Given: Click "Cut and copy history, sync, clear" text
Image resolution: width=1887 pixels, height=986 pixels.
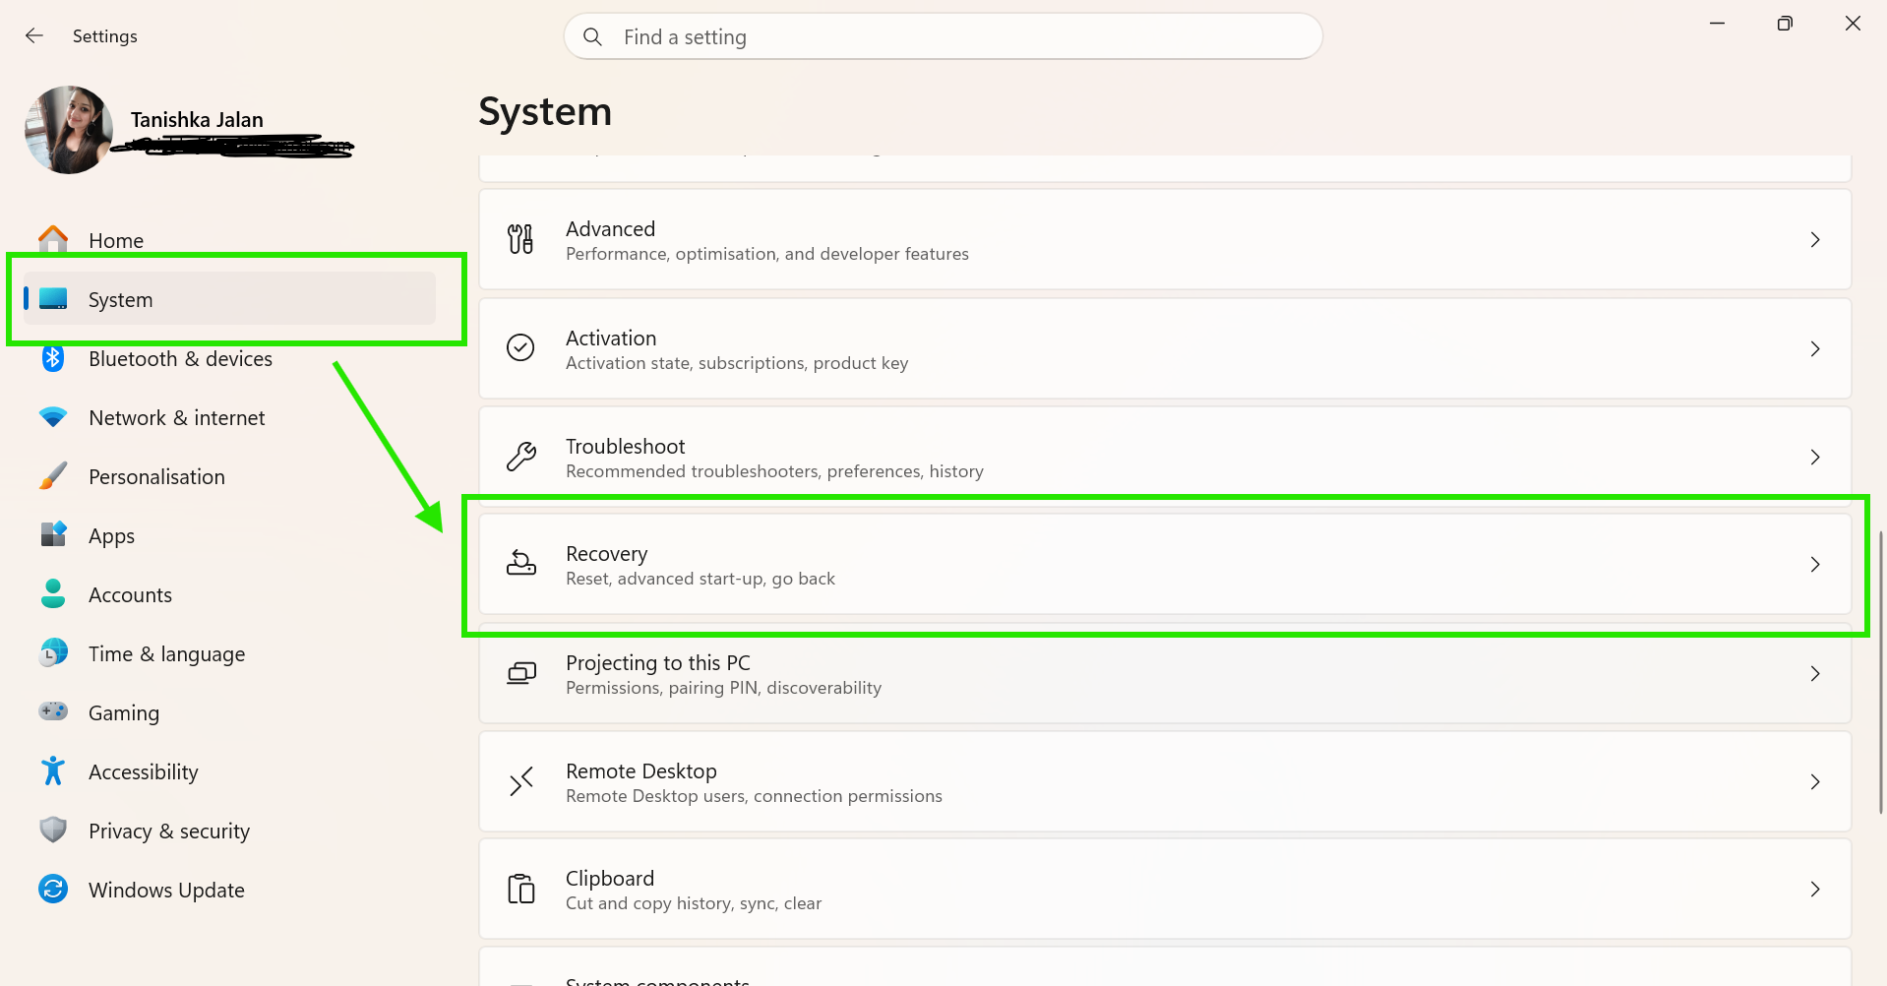Looking at the screenshot, I should point(694,903).
